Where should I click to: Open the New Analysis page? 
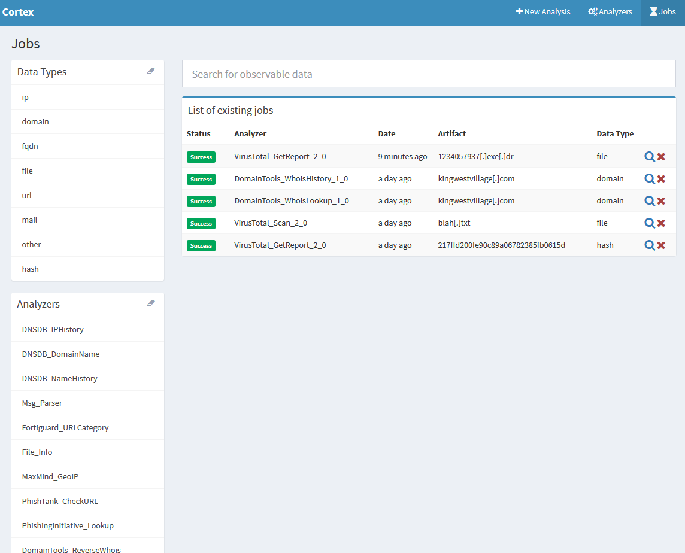(543, 12)
